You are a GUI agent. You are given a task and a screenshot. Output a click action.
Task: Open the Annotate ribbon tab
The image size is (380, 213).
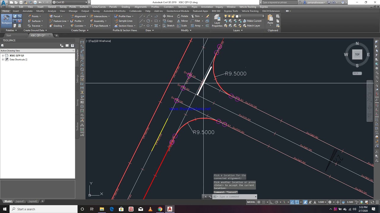pos(28,11)
